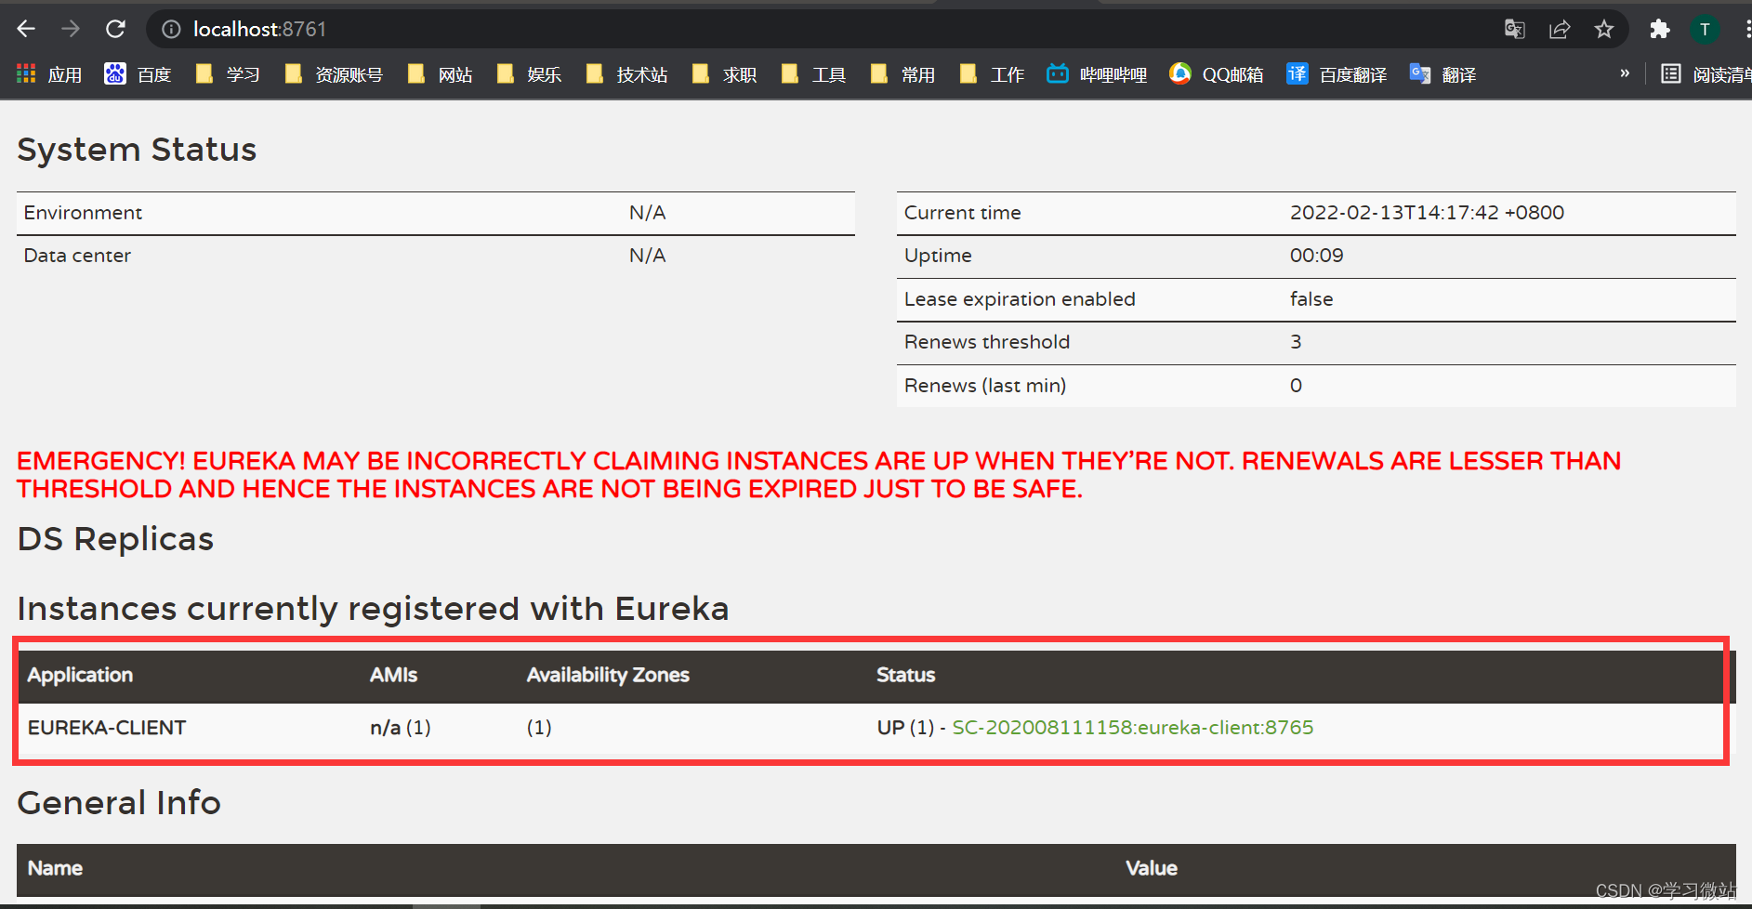Select the Application column header

80,676
